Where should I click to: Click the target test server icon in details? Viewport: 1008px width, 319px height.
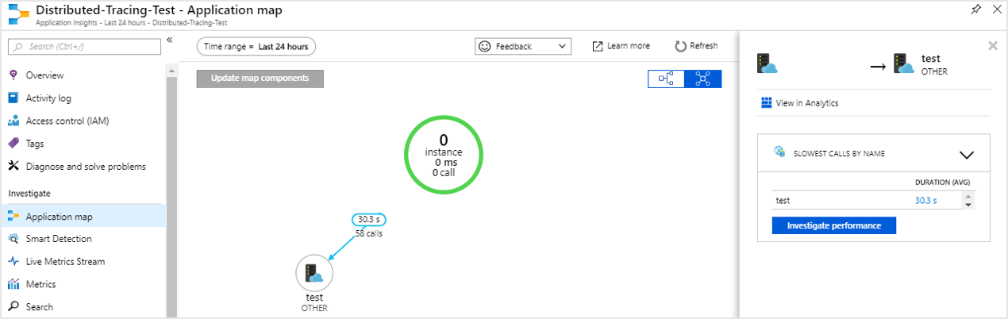tap(903, 64)
